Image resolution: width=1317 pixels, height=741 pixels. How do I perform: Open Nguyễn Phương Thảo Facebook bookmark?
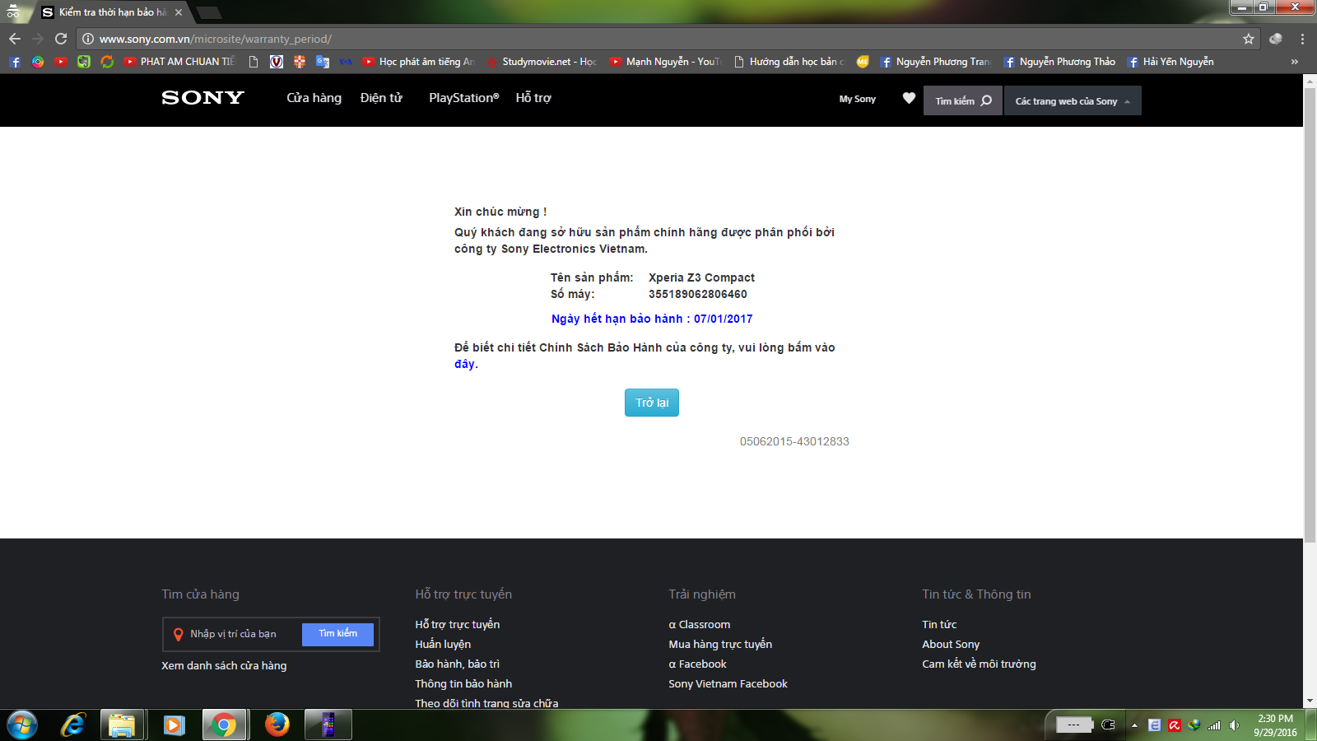[1059, 62]
